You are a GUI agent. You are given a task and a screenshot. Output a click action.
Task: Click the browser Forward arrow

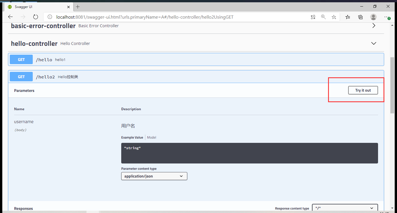(23, 17)
